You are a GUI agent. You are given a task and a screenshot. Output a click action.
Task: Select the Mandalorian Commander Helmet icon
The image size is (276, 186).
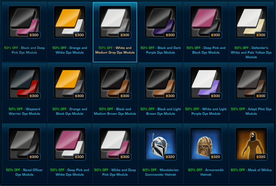161,144
